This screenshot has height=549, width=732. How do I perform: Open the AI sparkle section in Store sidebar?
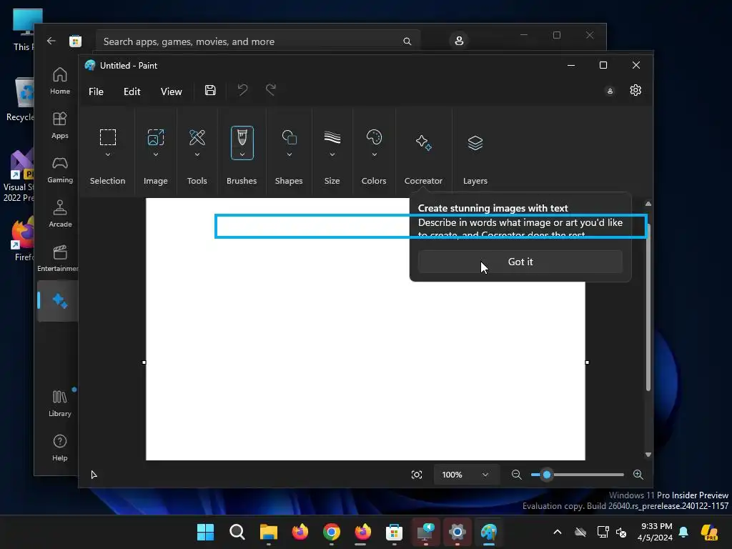[x=59, y=301]
